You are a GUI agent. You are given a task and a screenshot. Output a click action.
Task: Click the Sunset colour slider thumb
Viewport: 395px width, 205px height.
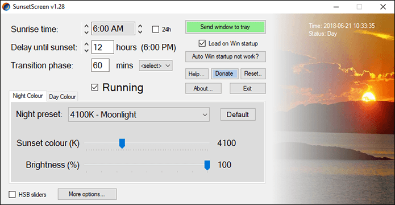(x=122, y=143)
